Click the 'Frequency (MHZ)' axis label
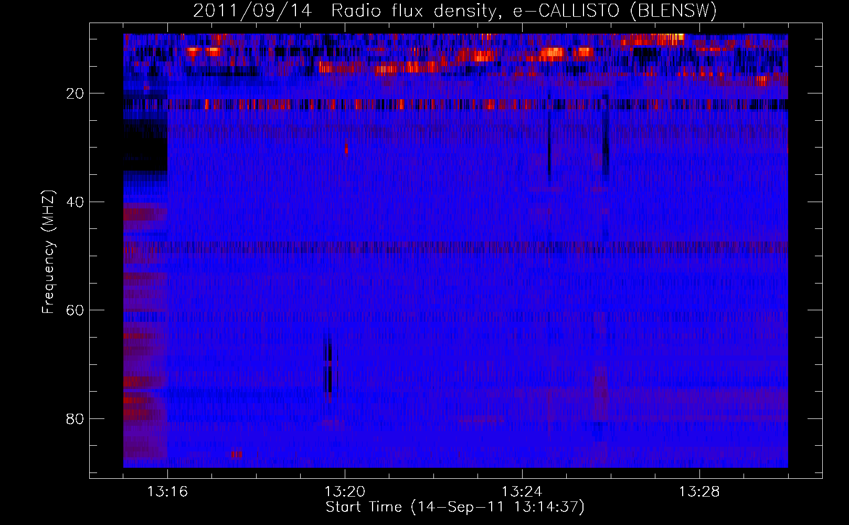Image resolution: width=849 pixels, height=525 pixels. pyautogui.click(x=48, y=252)
